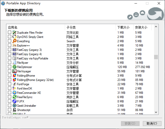This screenshot has height=129, width=165.
Task: Sort by the 下载大小 column header
Action: [x=125, y=27]
